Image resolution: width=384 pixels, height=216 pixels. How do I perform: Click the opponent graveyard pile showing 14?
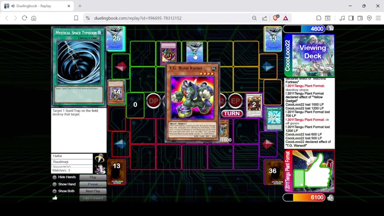coord(116,92)
